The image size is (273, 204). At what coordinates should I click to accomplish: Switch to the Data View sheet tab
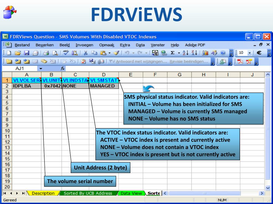(131, 193)
